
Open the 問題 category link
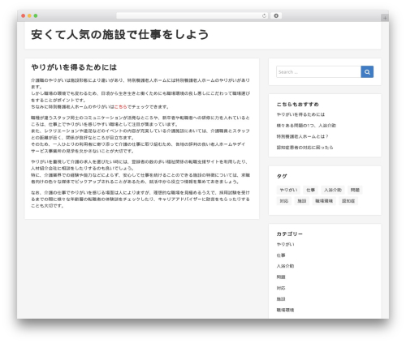pyautogui.click(x=281, y=277)
